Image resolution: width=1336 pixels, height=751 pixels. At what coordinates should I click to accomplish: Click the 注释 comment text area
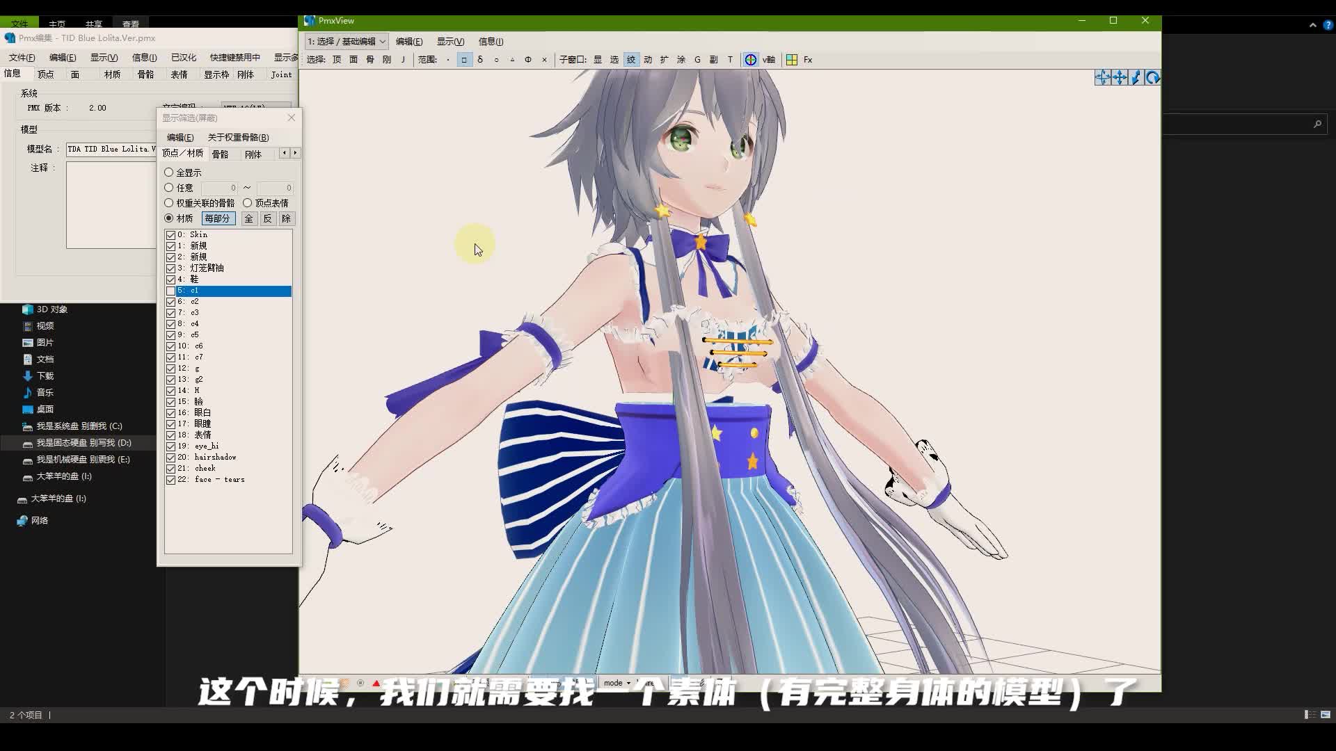click(111, 205)
